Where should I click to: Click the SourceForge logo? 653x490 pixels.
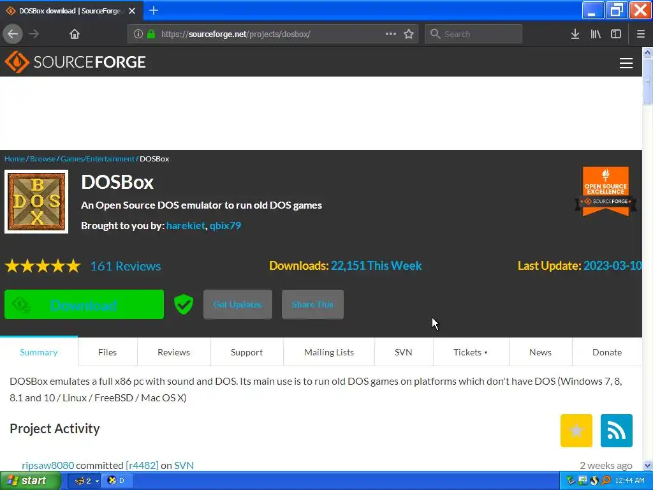pyautogui.click(x=75, y=62)
